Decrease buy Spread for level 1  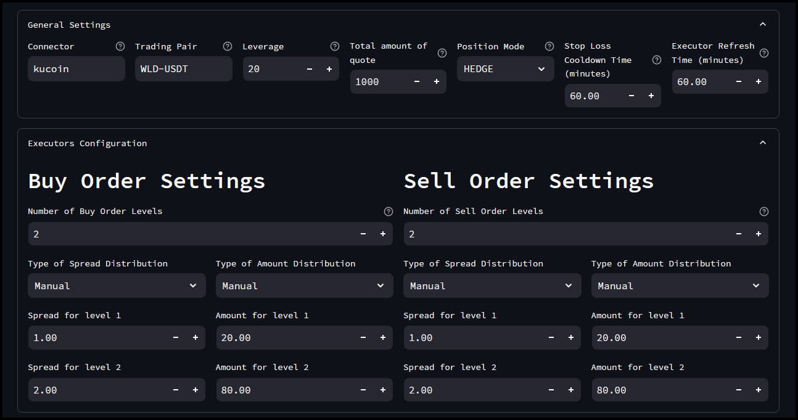[175, 337]
